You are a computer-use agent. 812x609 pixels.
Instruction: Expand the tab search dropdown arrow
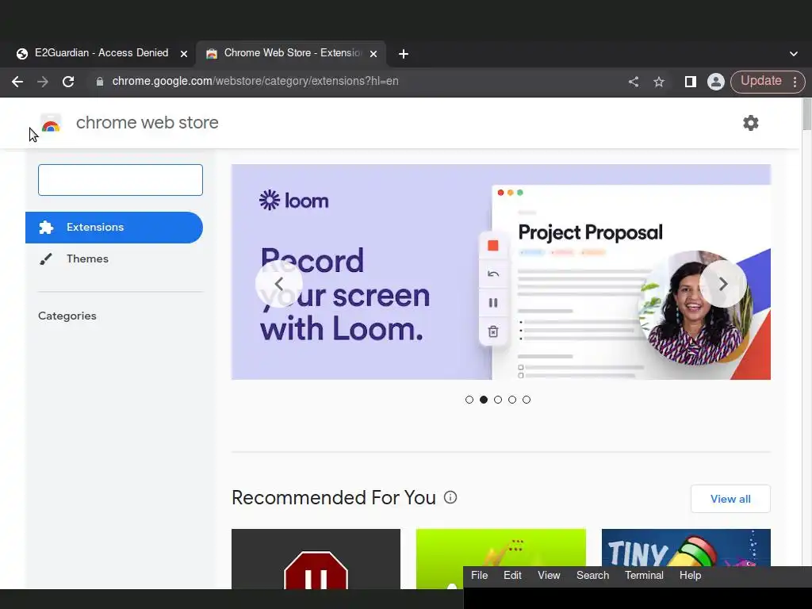tap(793, 53)
